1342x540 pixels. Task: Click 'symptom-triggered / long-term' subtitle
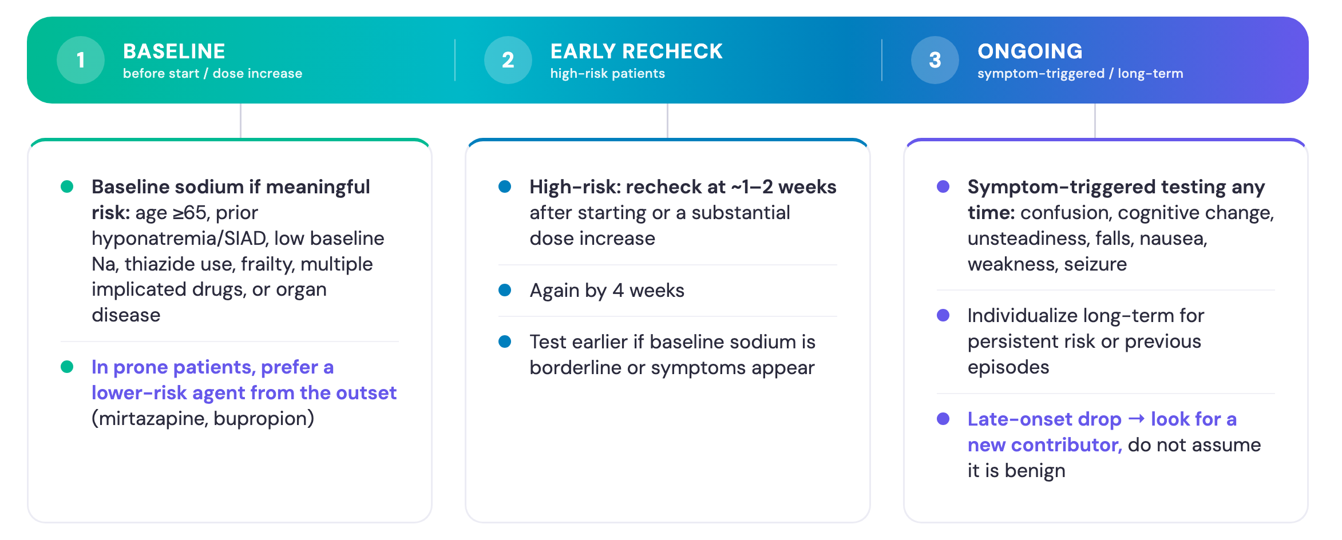(1080, 74)
